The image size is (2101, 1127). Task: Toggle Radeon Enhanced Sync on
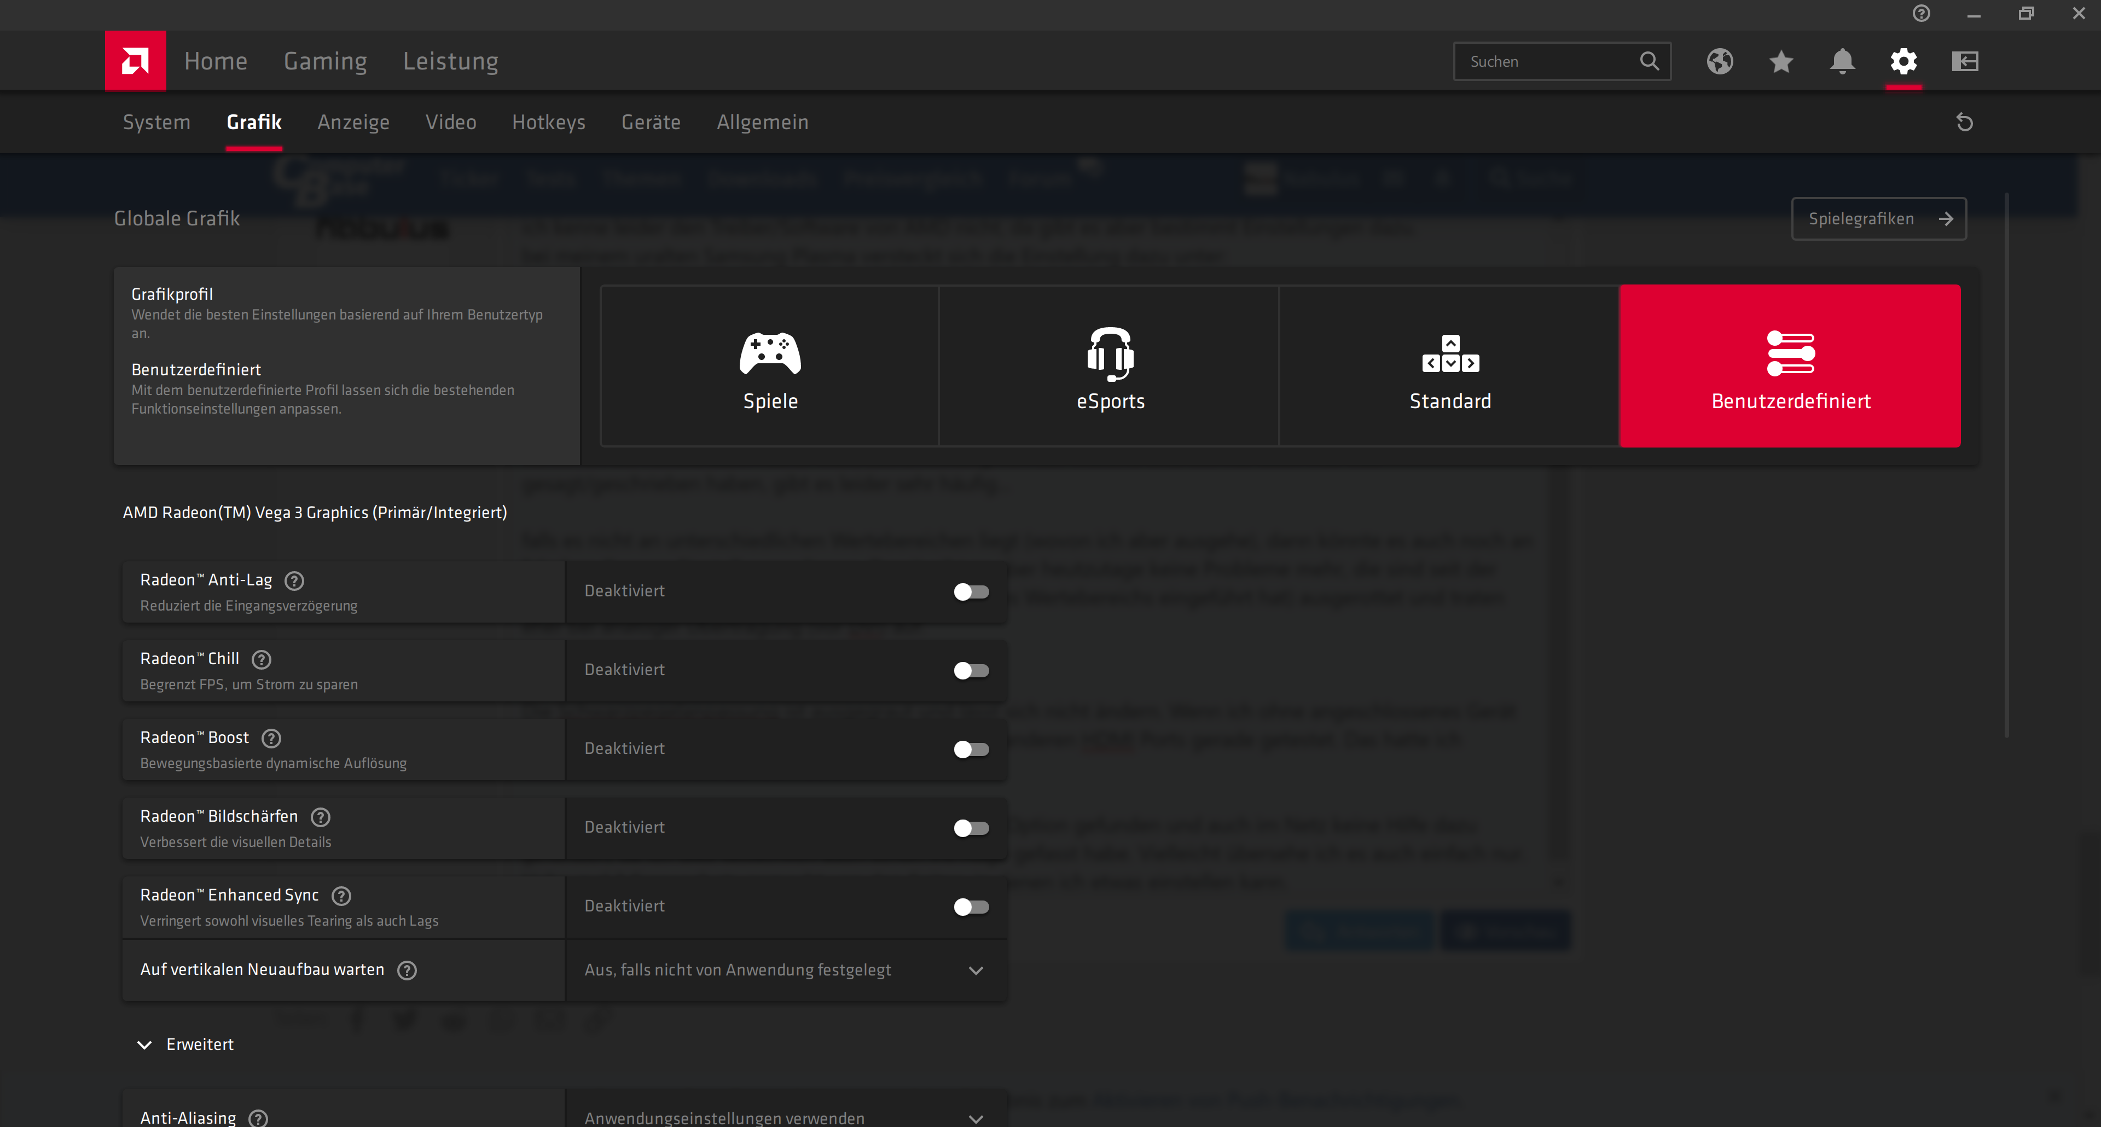971,907
